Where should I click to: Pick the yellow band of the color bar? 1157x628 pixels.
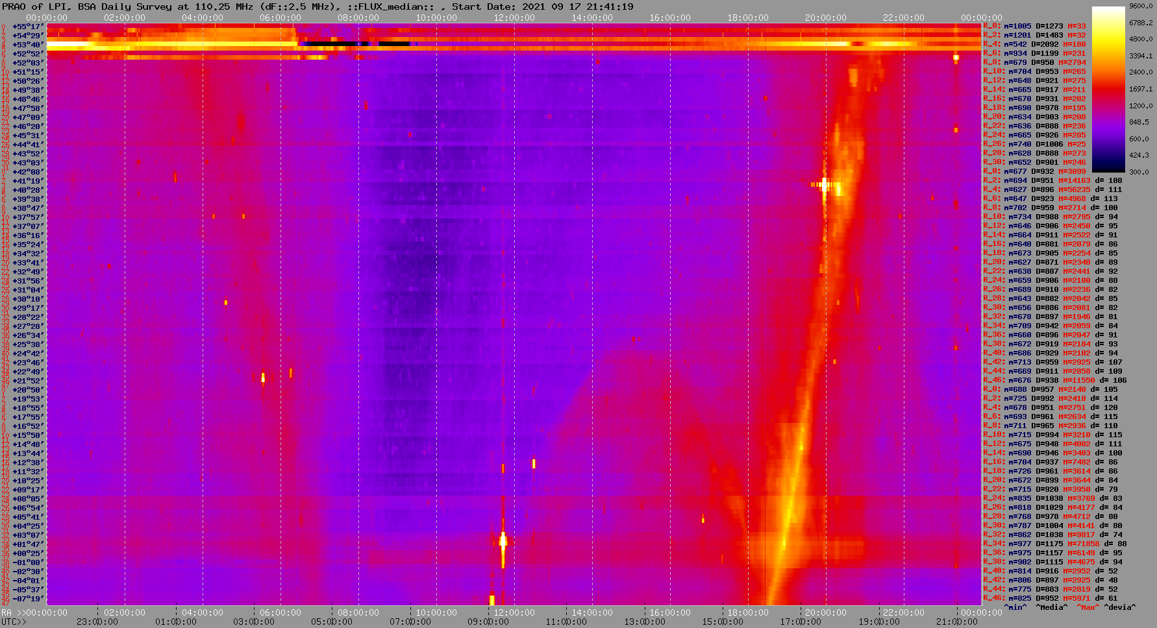click(x=1108, y=40)
